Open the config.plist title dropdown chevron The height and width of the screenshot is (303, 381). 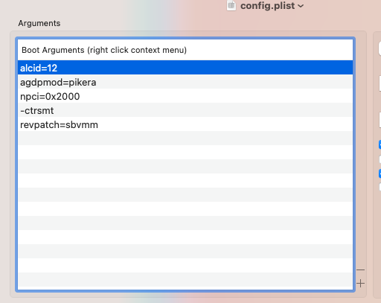[301, 6]
